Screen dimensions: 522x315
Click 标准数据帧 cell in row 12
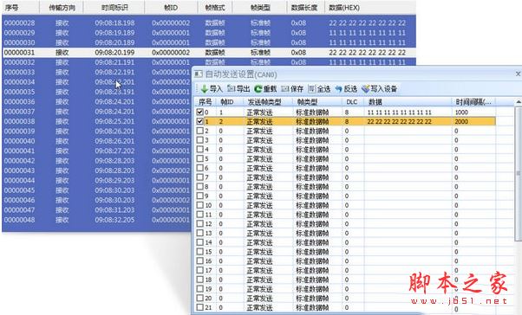coord(312,224)
